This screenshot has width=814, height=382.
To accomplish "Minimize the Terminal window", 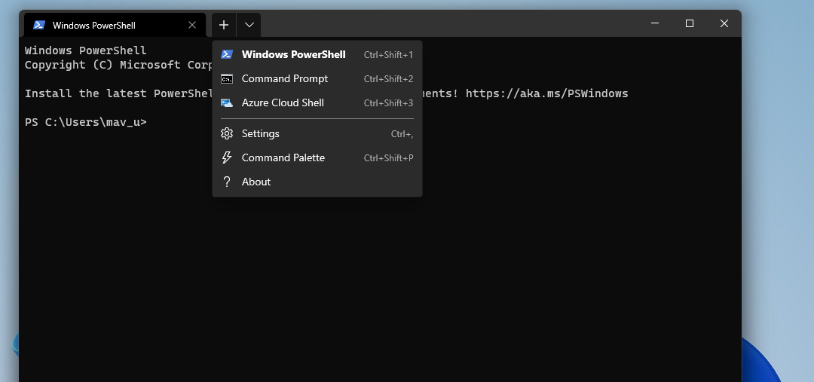I will coord(654,24).
